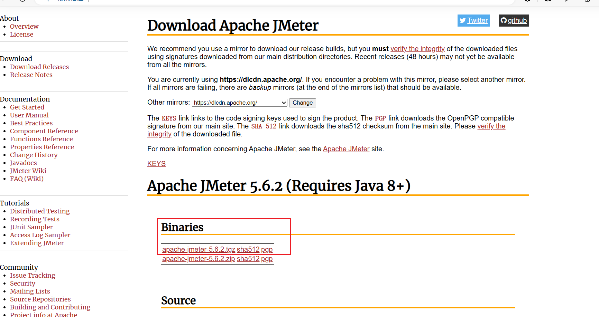The width and height of the screenshot is (599, 317).
Task: Open the Other mirrors dropdown
Action: (240, 103)
